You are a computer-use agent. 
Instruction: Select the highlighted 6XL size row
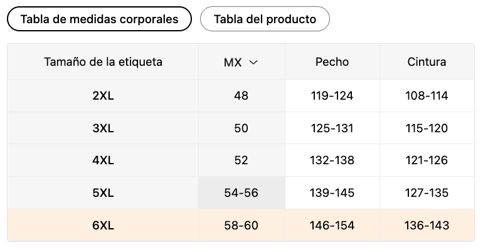(x=241, y=225)
